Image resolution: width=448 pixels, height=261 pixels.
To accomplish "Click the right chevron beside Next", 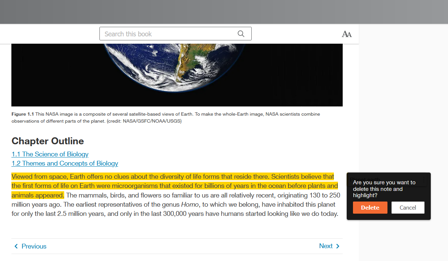I will [x=338, y=246].
